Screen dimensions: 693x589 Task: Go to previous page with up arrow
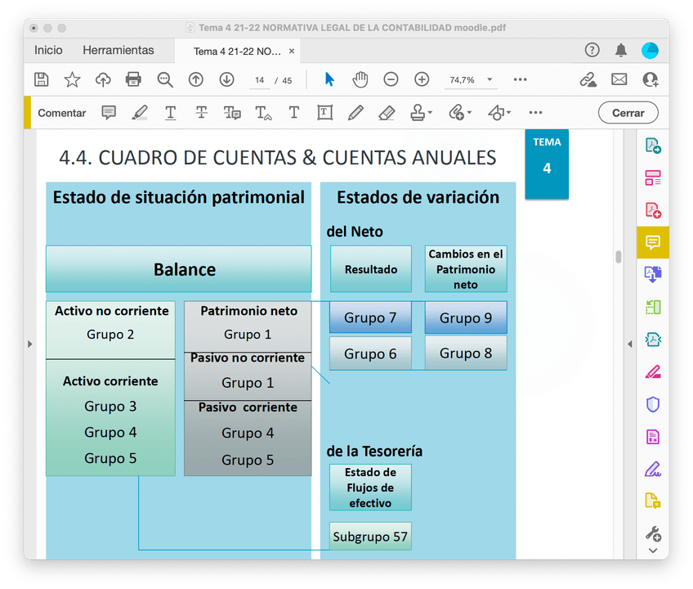pos(195,79)
